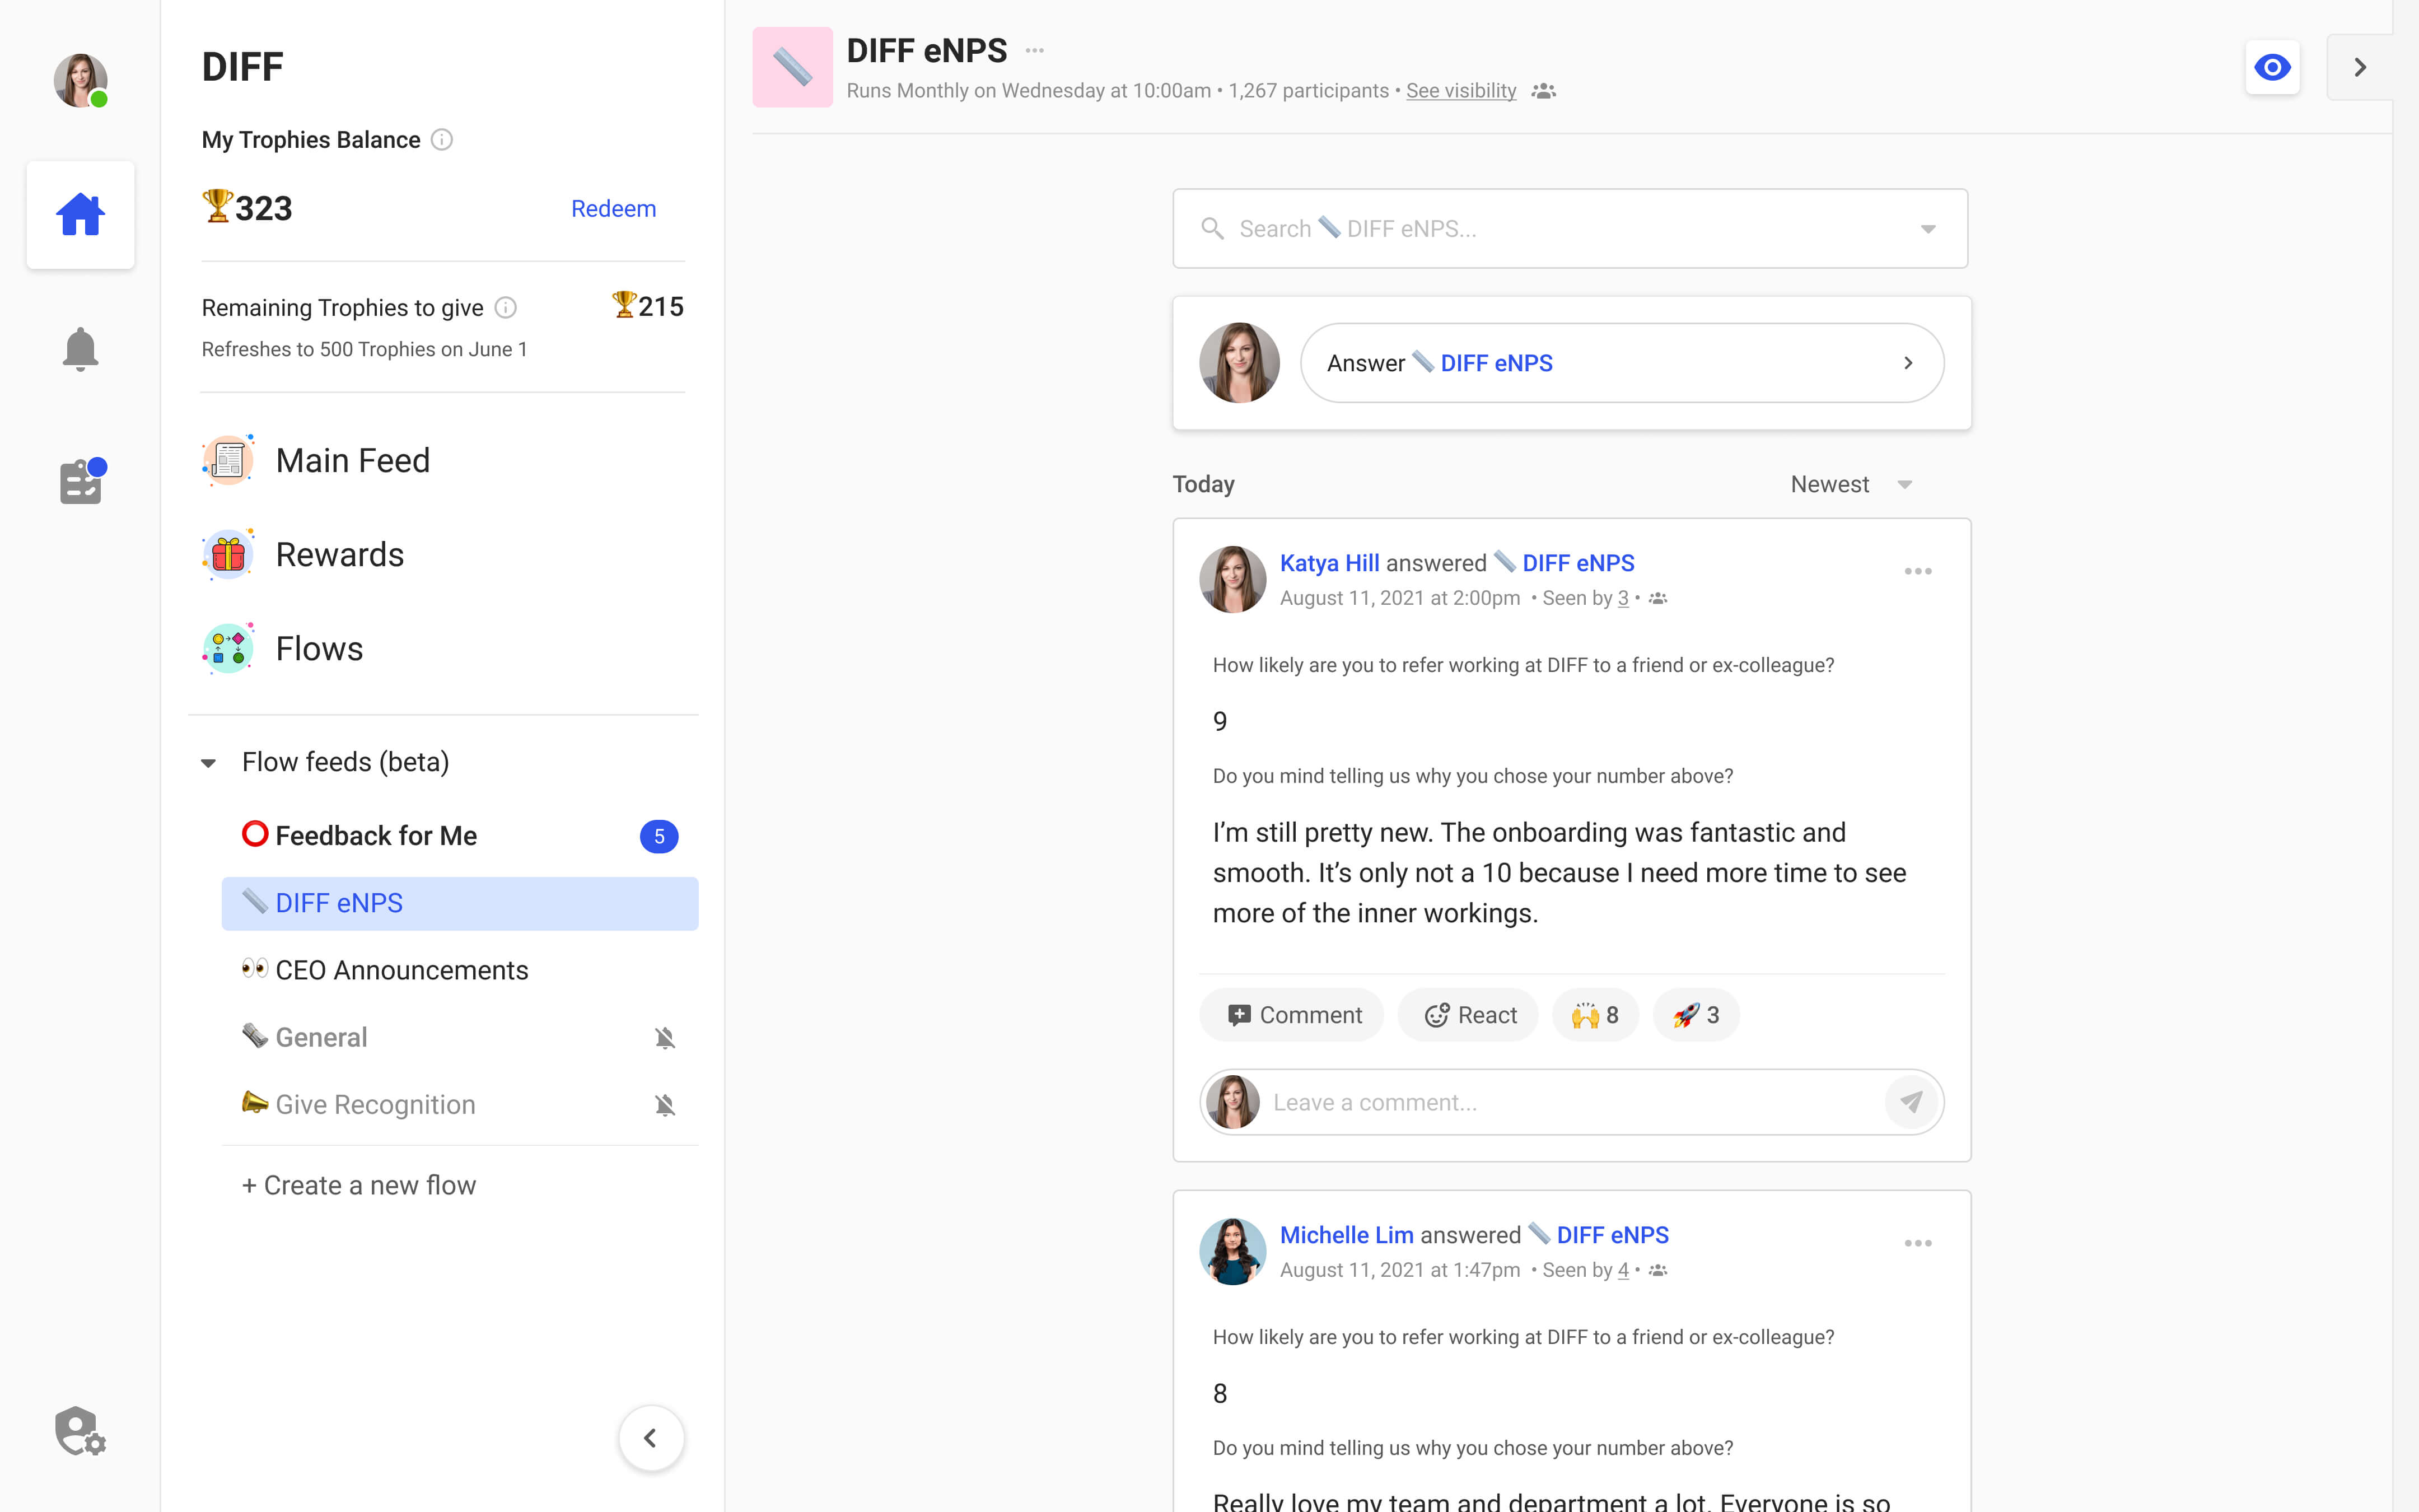Viewport: 2419px width, 1512px height.
Task: Send the comment with the paper plane icon
Action: tap(1910, 1101)
